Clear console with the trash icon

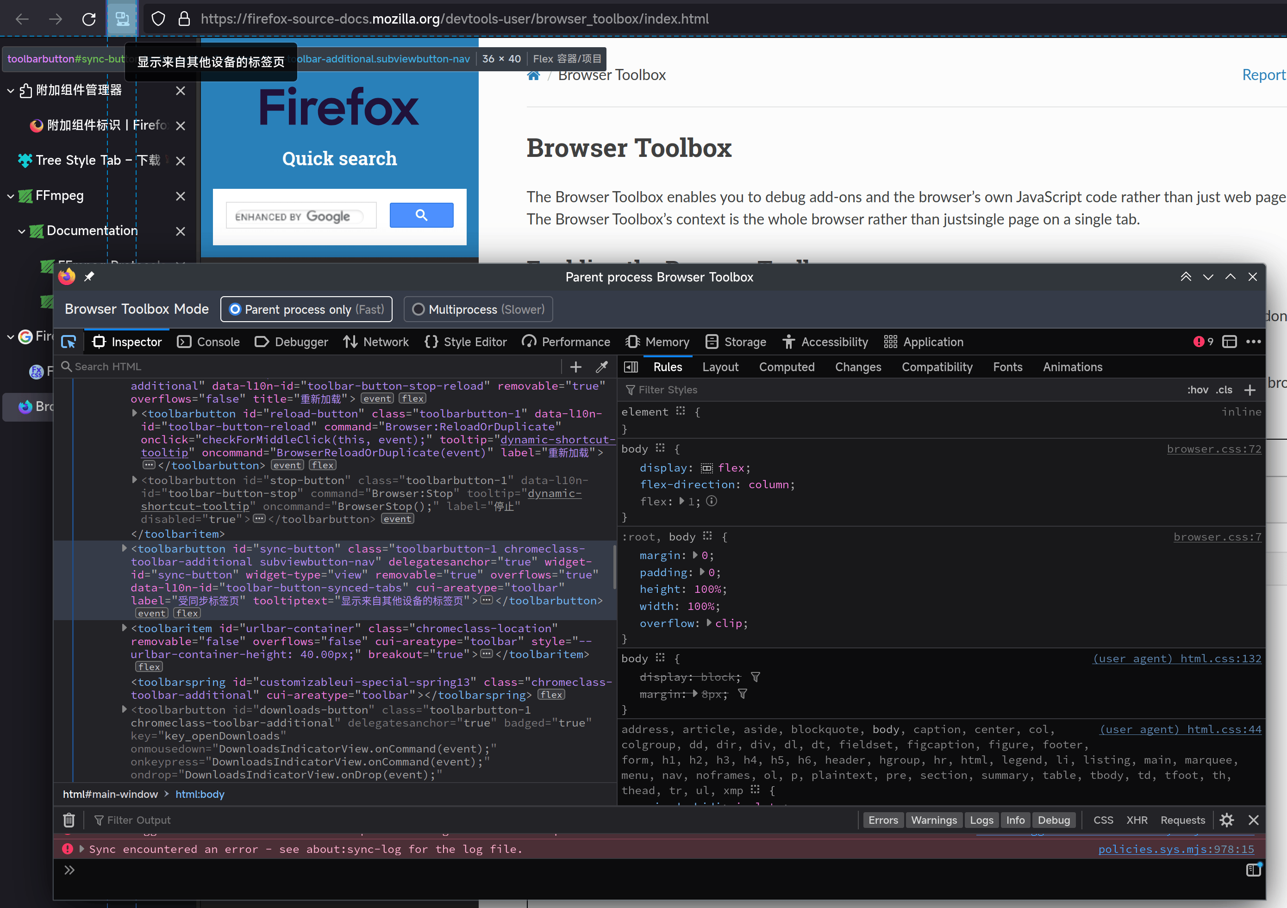(69, 820)
